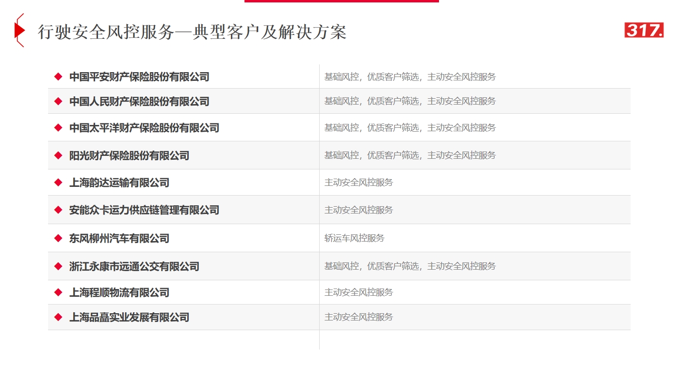Click the company name 东风柳州汽车有限公司

pos(119,238)
